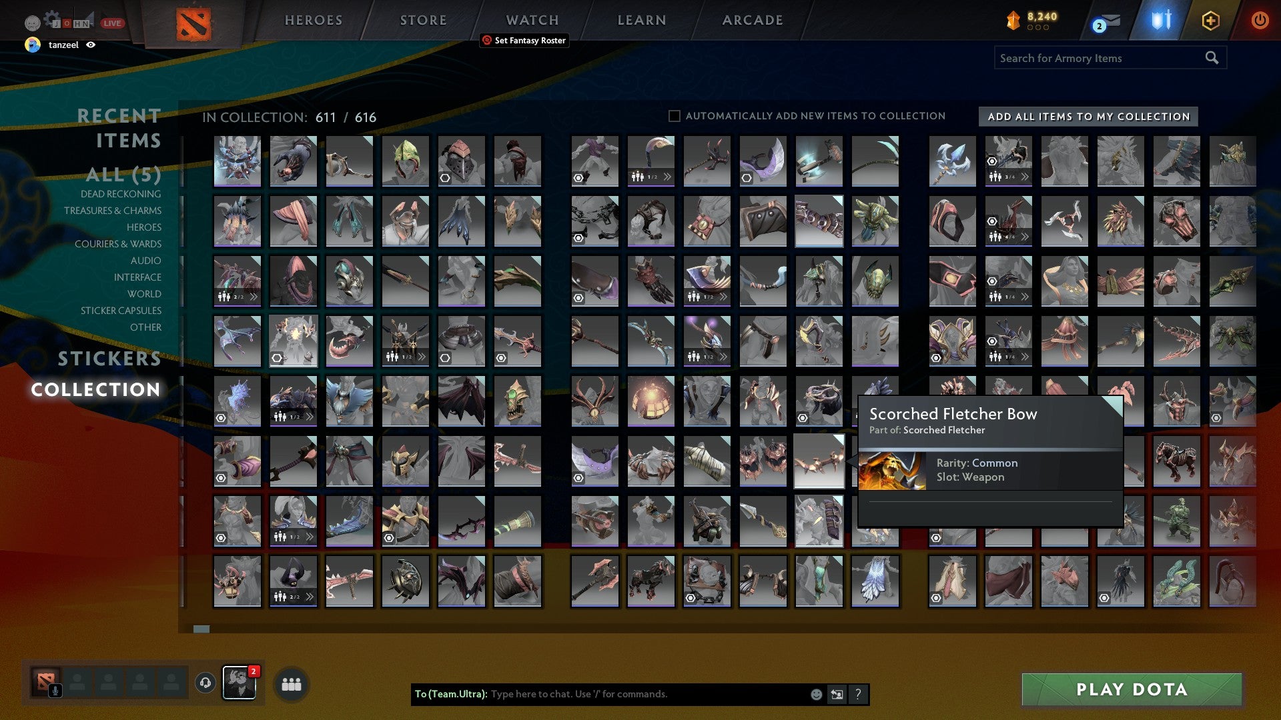Click the red power button to exit Dota
The height and width of the screenshot is (720, 1281).
click(x=1260, y=20)
